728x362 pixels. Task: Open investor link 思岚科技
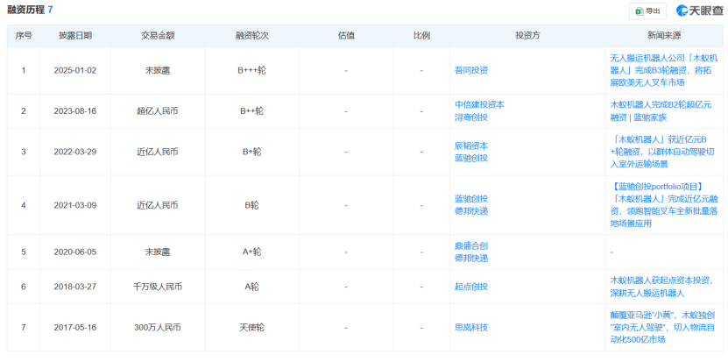click(471, 328)
